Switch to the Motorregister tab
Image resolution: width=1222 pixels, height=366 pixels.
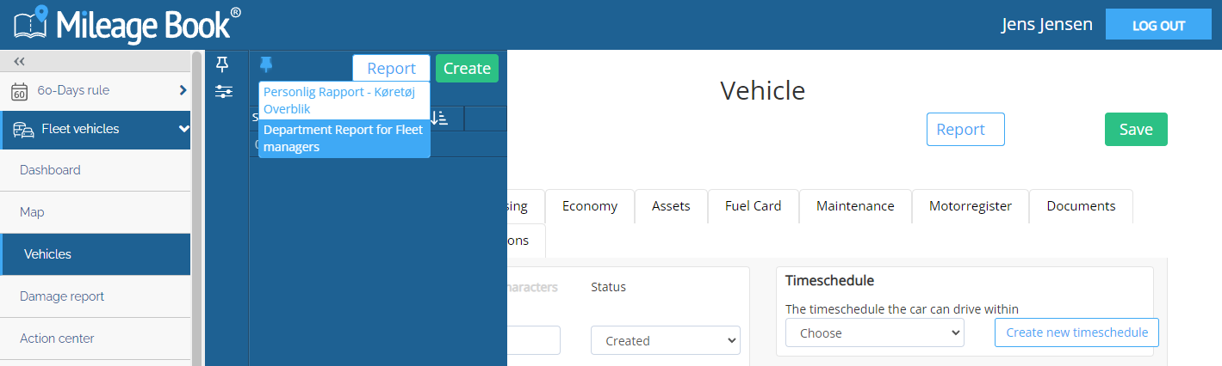[x=971, y=206]
